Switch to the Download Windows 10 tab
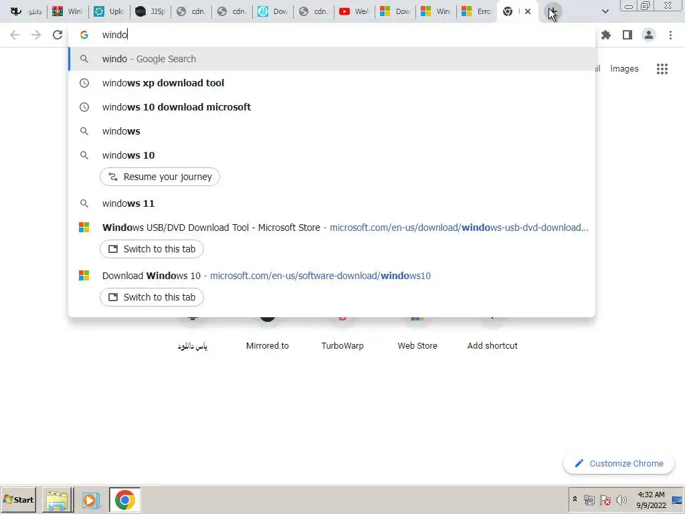This screenshot has height=514, width=685. tap(152, 297)
